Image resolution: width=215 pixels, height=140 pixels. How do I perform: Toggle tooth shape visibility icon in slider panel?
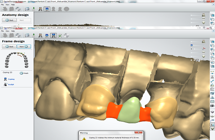tap(204, 56)
